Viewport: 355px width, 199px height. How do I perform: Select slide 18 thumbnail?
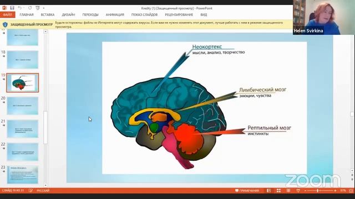[x=22, y=60]
